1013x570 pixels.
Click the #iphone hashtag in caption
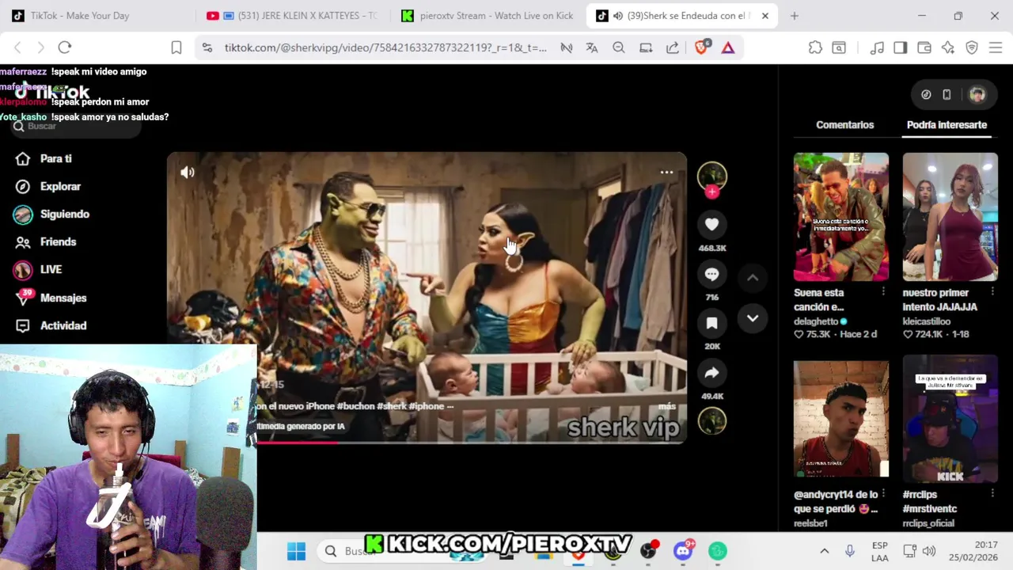[426, 406]
